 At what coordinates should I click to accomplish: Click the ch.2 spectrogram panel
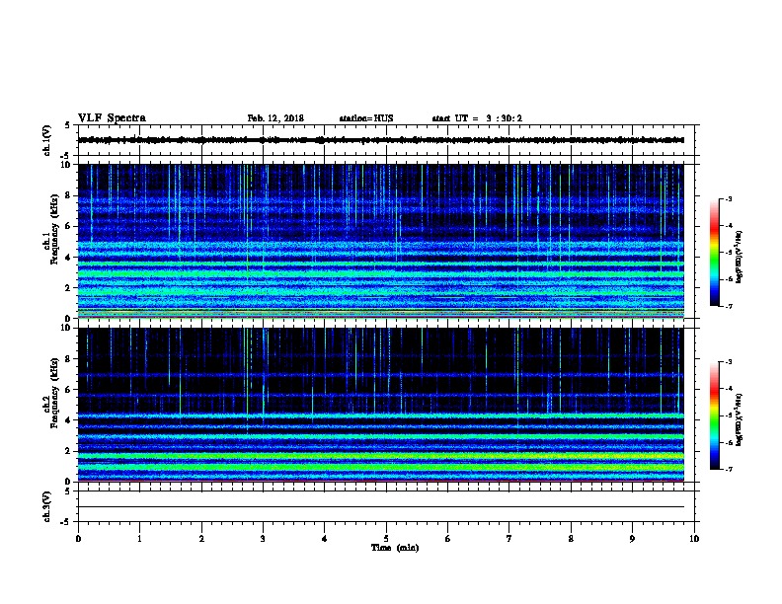click(x=381, y=405)
